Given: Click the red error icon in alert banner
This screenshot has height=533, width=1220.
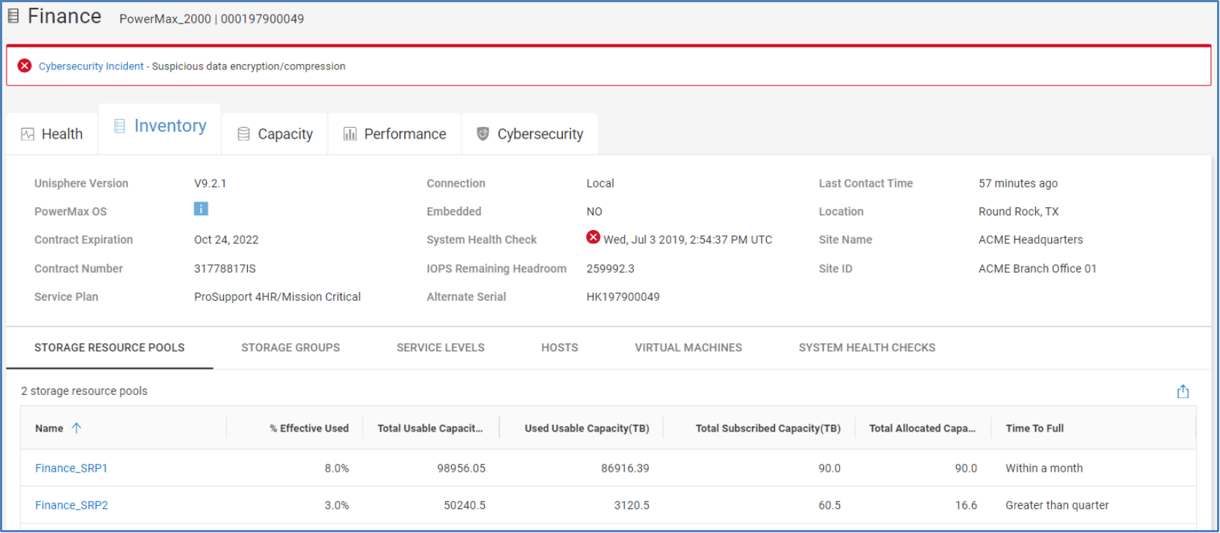Looking at the screenshot, I should click(25, 66).
